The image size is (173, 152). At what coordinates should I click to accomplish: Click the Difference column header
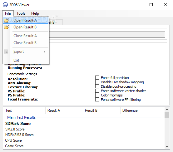(141, 110)
